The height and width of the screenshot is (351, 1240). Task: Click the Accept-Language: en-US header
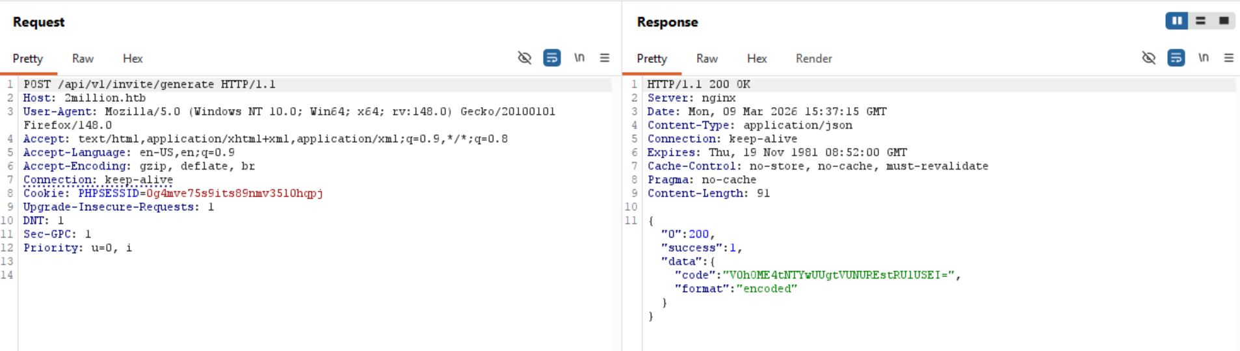tap(129, 152)
